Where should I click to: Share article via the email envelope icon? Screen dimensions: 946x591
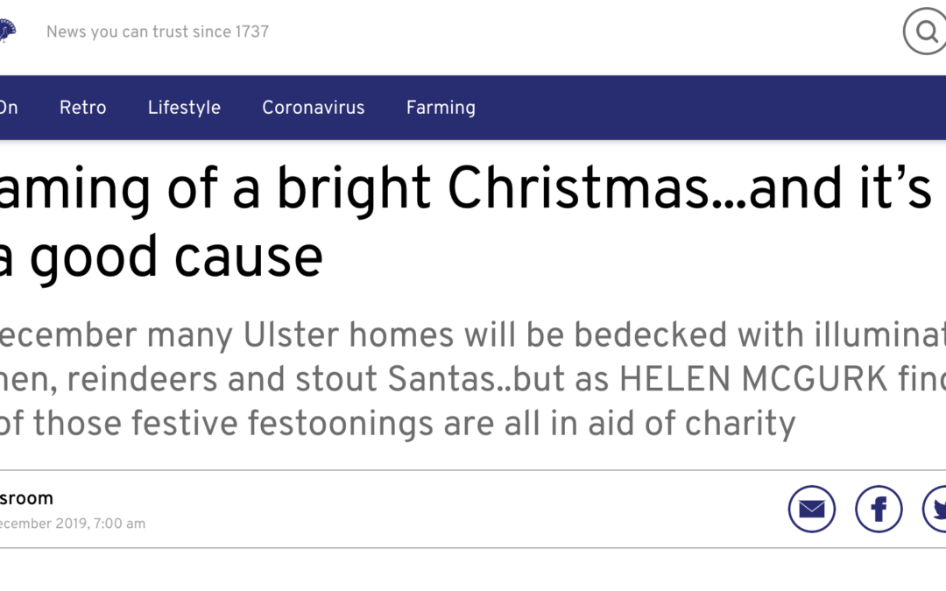click(x=811, y=509)
